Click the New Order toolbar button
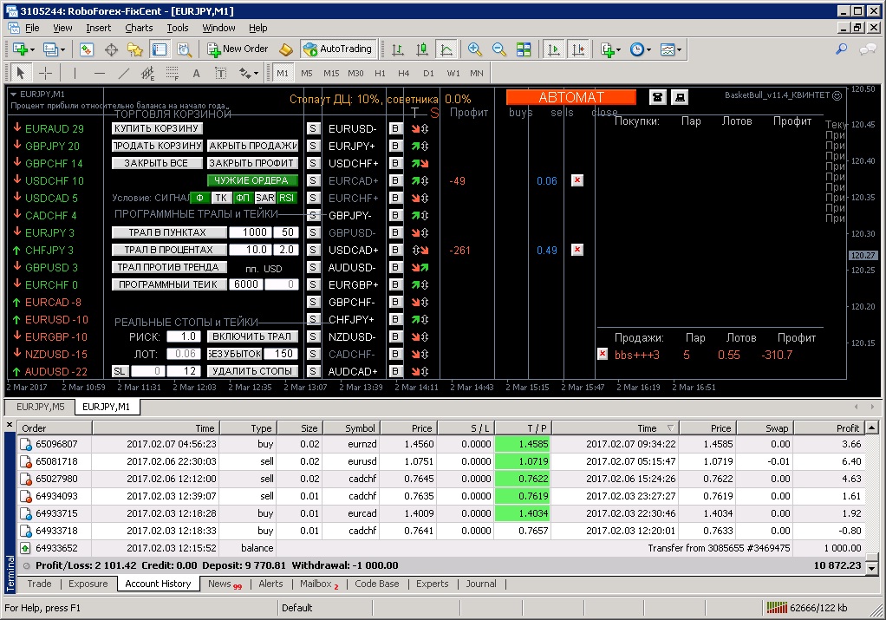 (238, 49)
